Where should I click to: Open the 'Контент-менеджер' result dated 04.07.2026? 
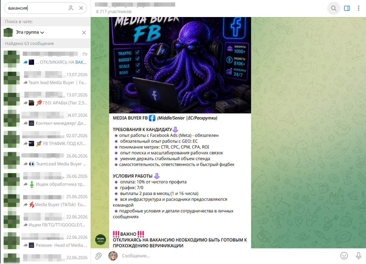tap(45, 120)
